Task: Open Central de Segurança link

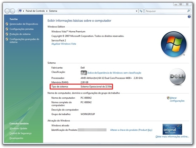Action: 21,133
